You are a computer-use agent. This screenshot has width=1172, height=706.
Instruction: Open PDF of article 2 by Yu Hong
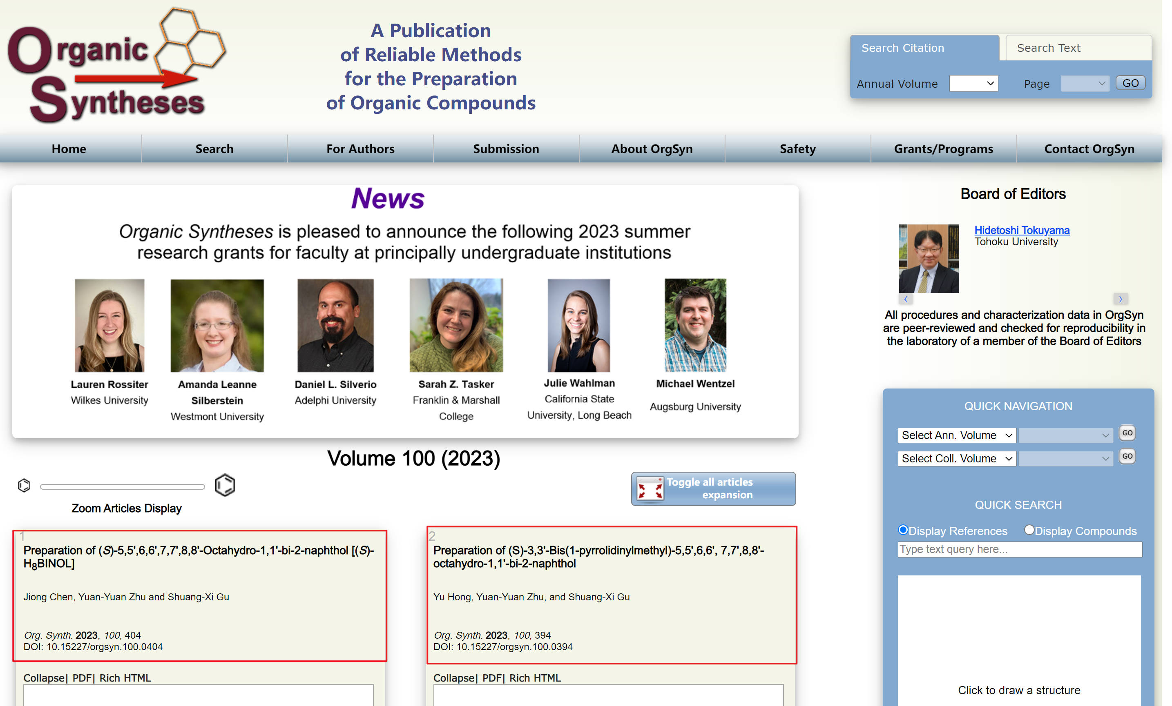coord(492,677)
